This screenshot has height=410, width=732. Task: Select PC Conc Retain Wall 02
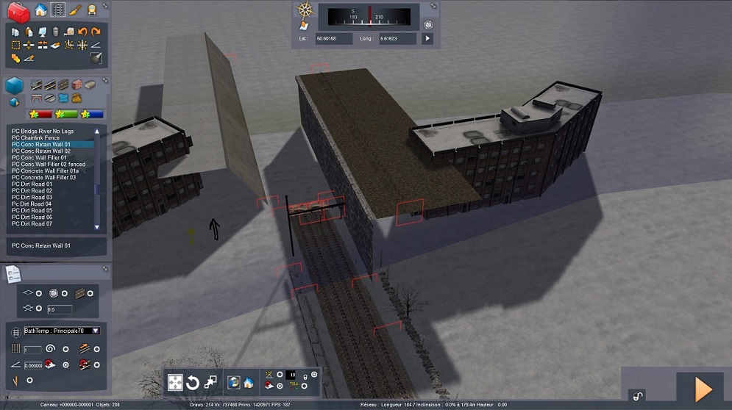click(x=41, y=151)
